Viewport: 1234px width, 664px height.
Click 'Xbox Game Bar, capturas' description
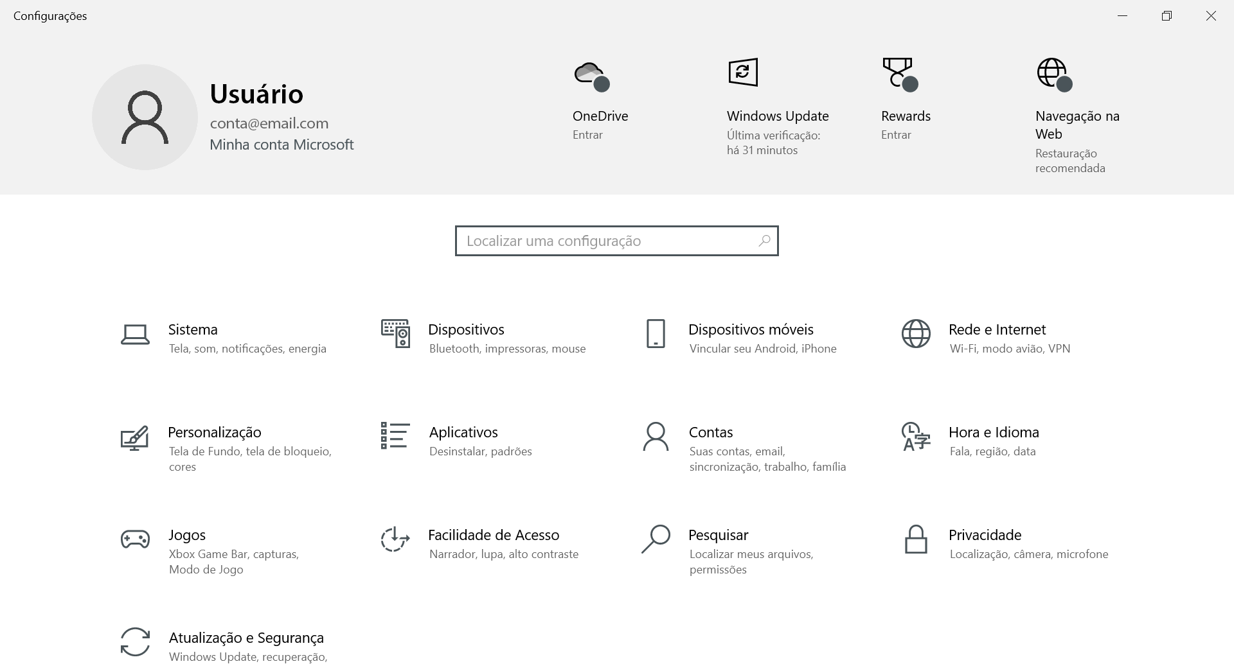pyautogui.click(x=233, y=554)
